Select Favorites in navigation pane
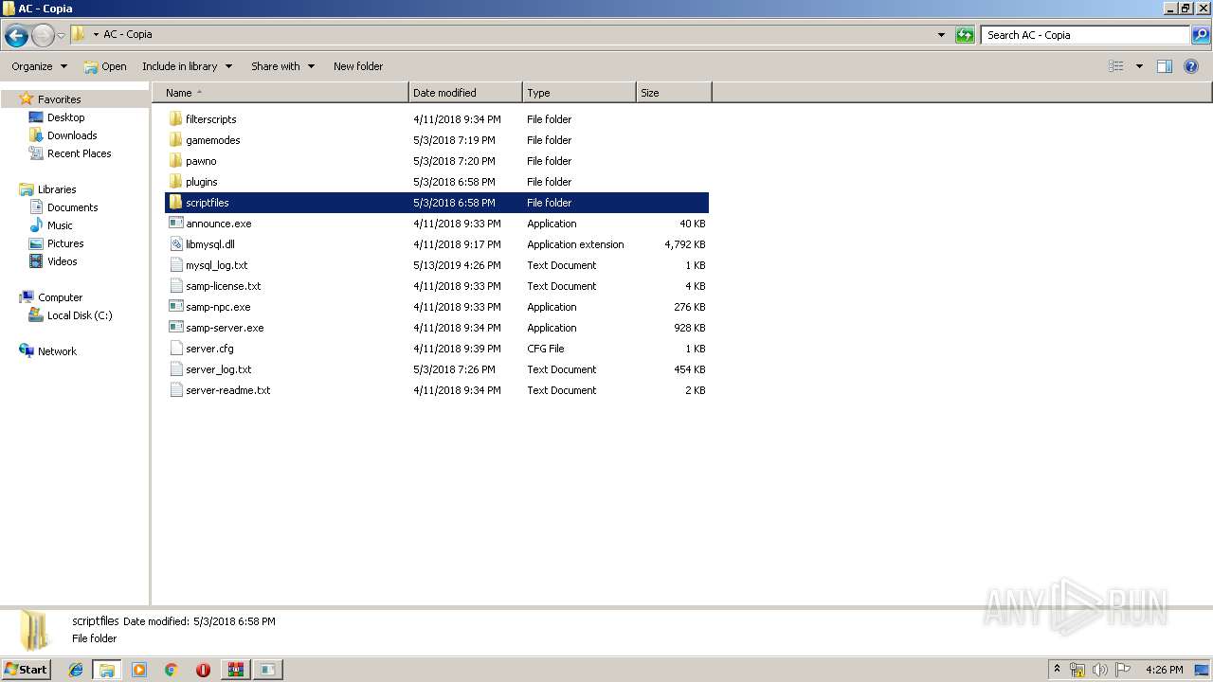1213x682 pixels. (59, 99)
